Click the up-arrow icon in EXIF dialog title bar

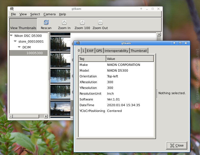pos(174,43)
